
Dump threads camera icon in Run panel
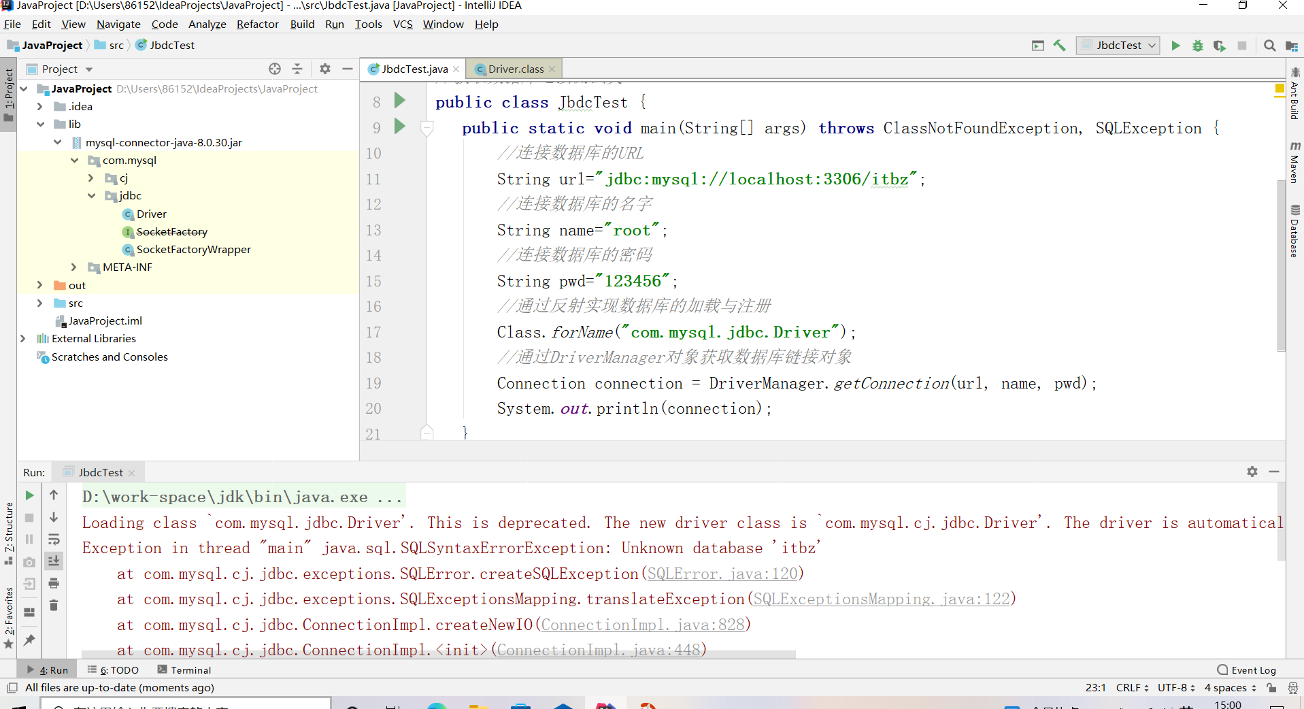click(29, 562)
